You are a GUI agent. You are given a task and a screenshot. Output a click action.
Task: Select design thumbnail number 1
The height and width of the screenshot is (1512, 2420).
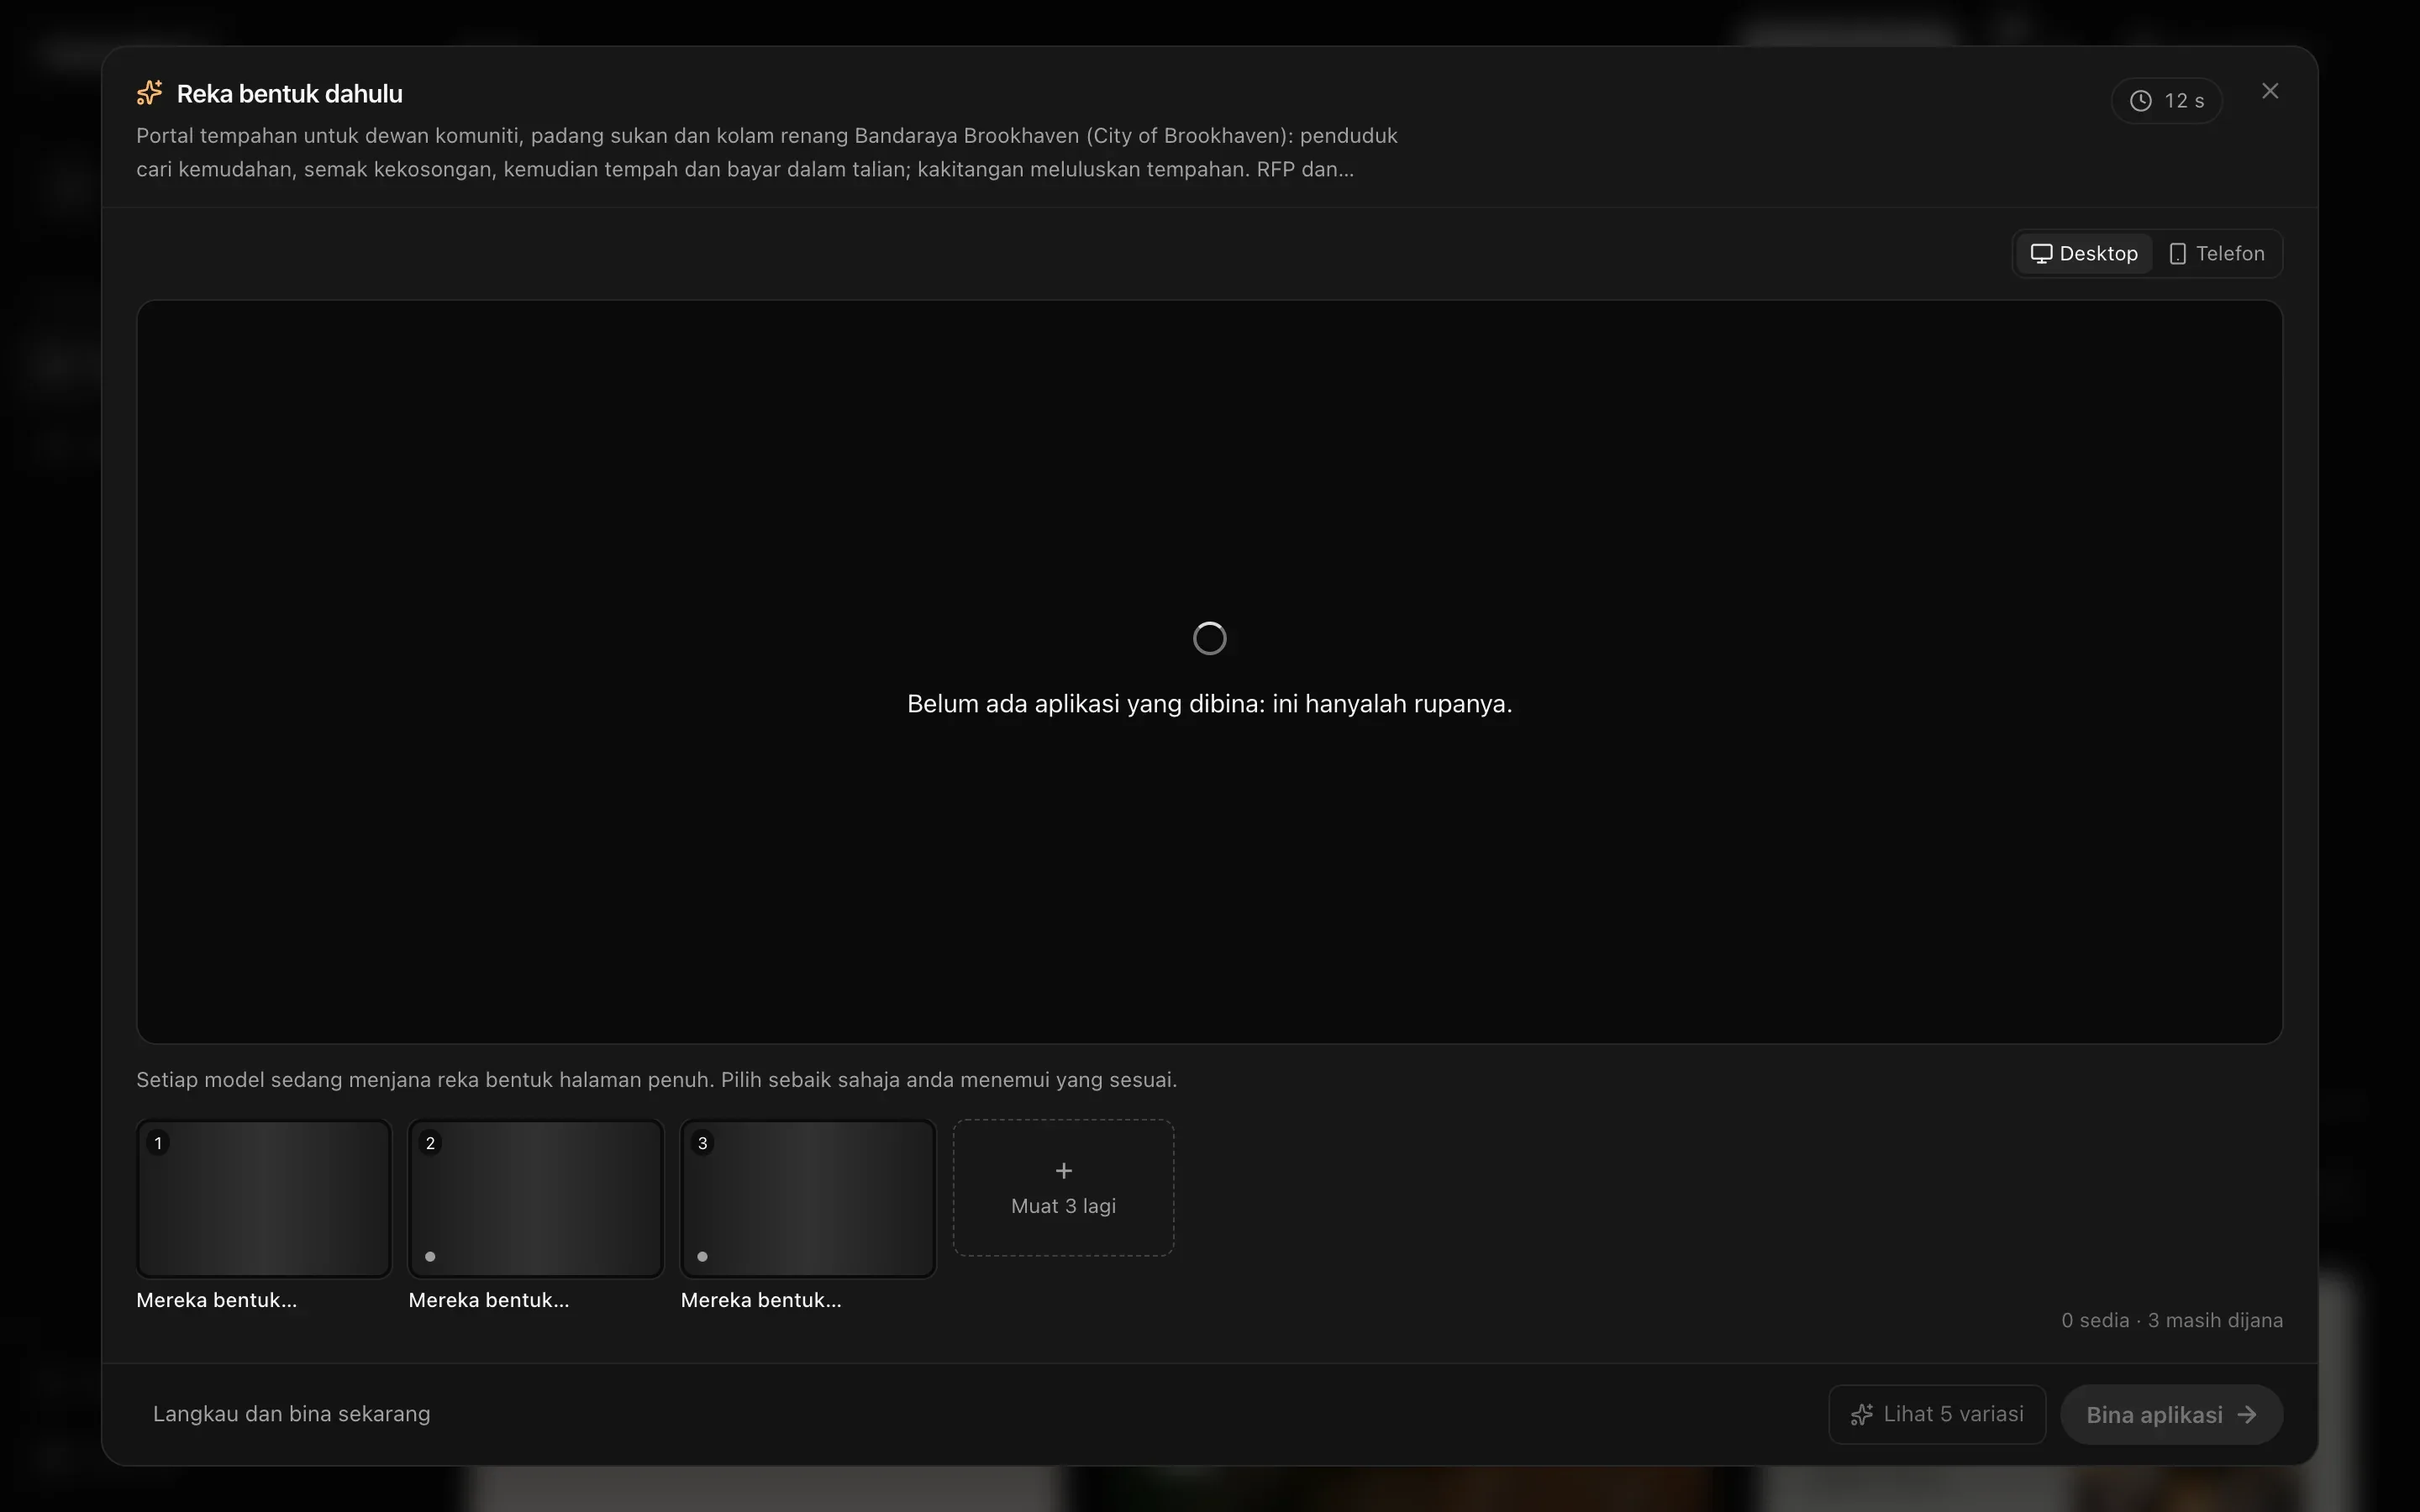click(264, 1198)
